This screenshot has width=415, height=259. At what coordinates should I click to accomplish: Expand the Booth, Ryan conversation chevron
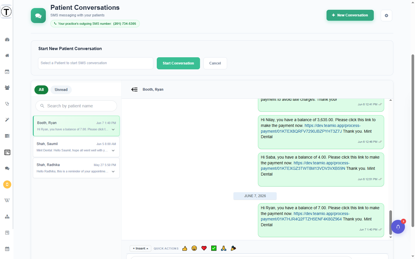coord(113,129)
